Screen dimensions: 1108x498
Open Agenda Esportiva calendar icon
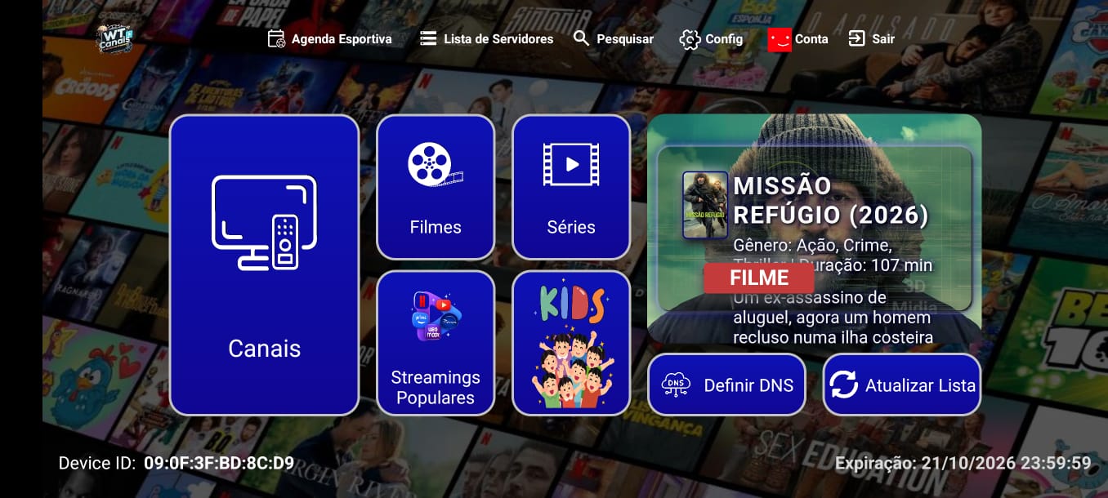276,38
